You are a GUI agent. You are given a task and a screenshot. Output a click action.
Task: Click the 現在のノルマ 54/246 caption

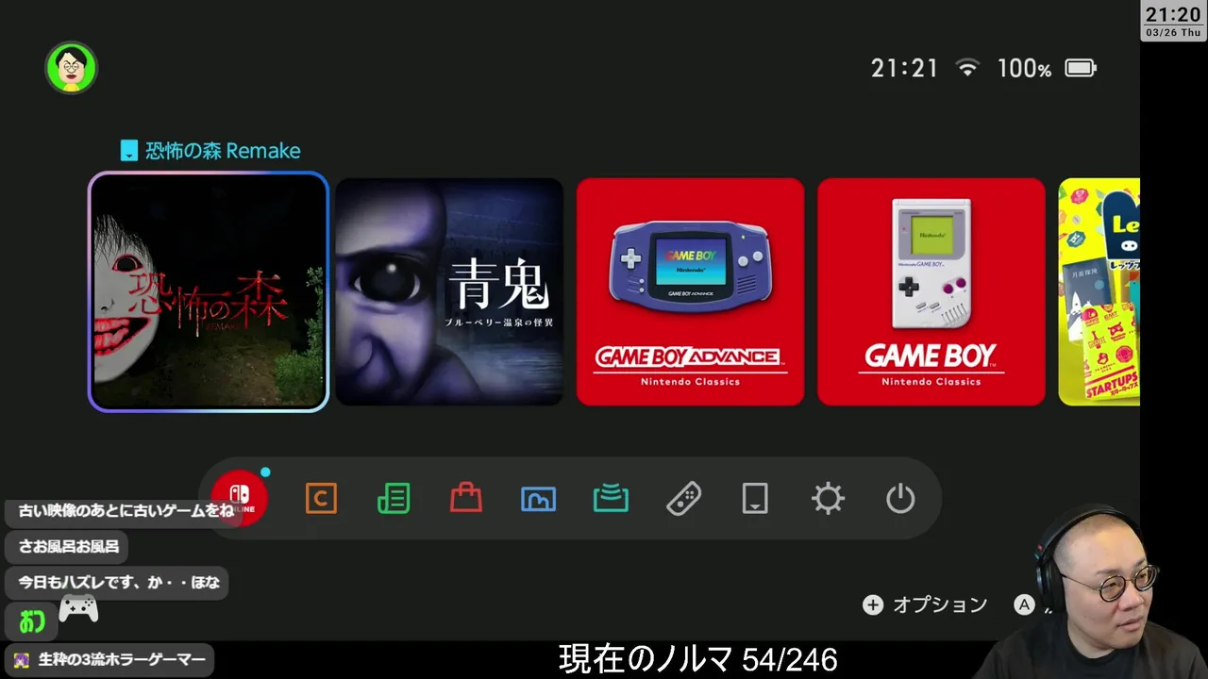point(697,659)
